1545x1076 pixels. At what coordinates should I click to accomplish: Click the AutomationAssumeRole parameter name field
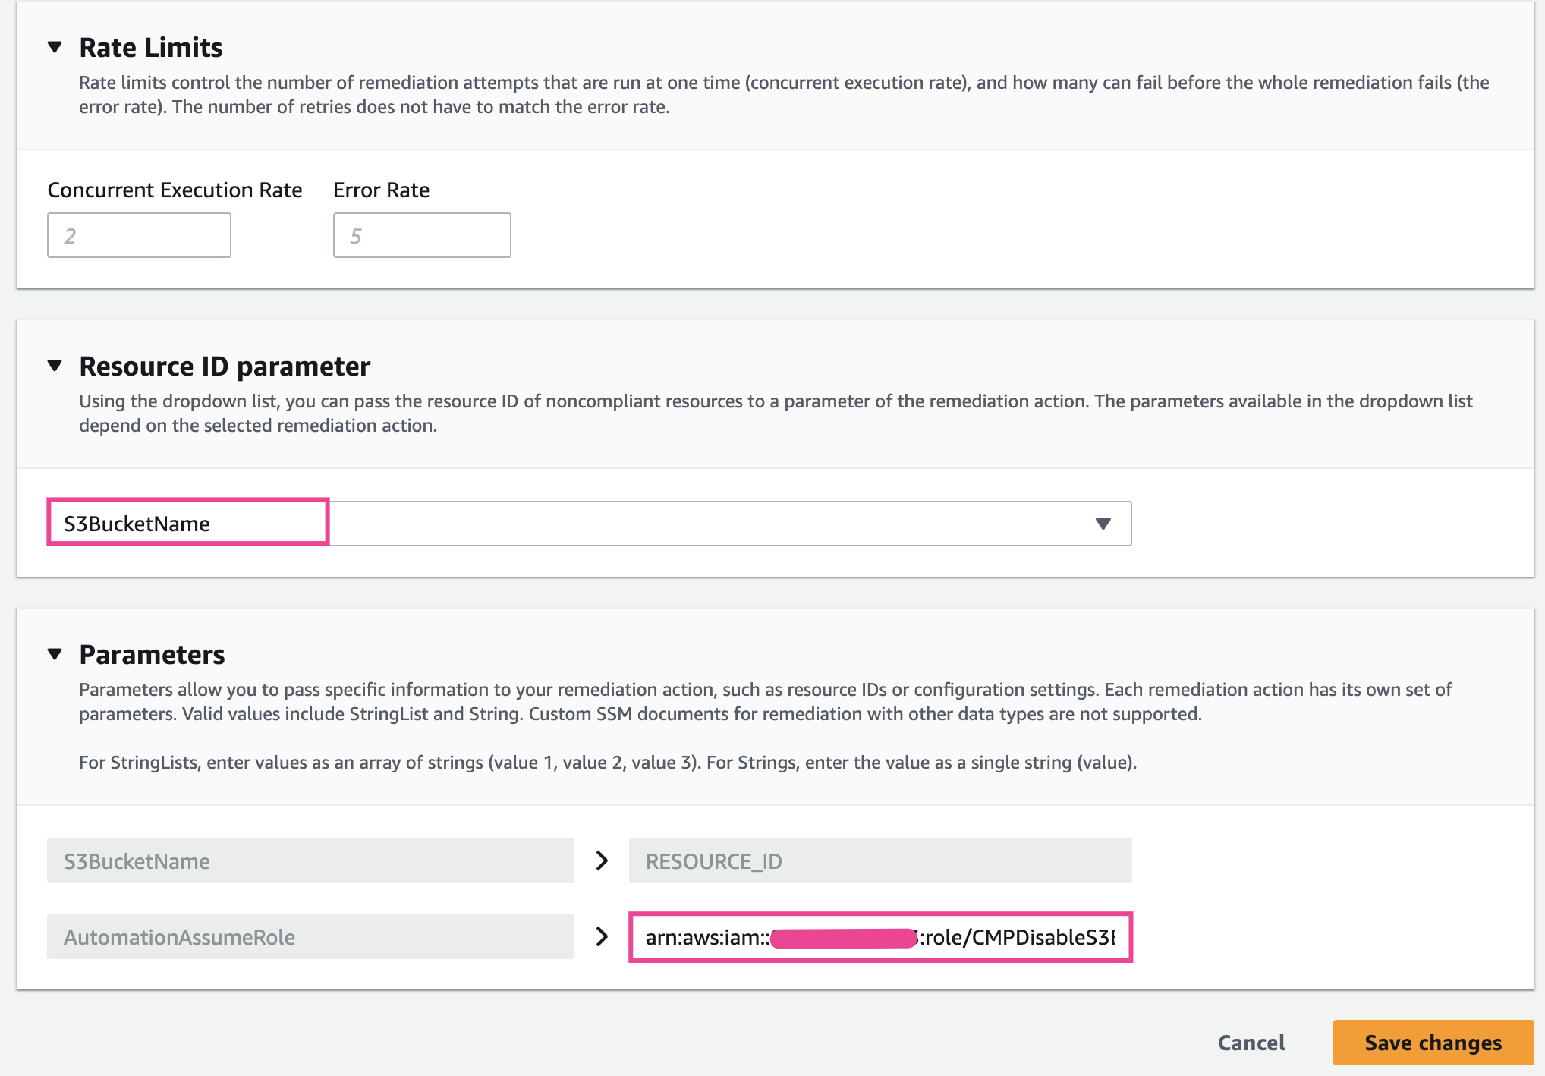[310, 936]
